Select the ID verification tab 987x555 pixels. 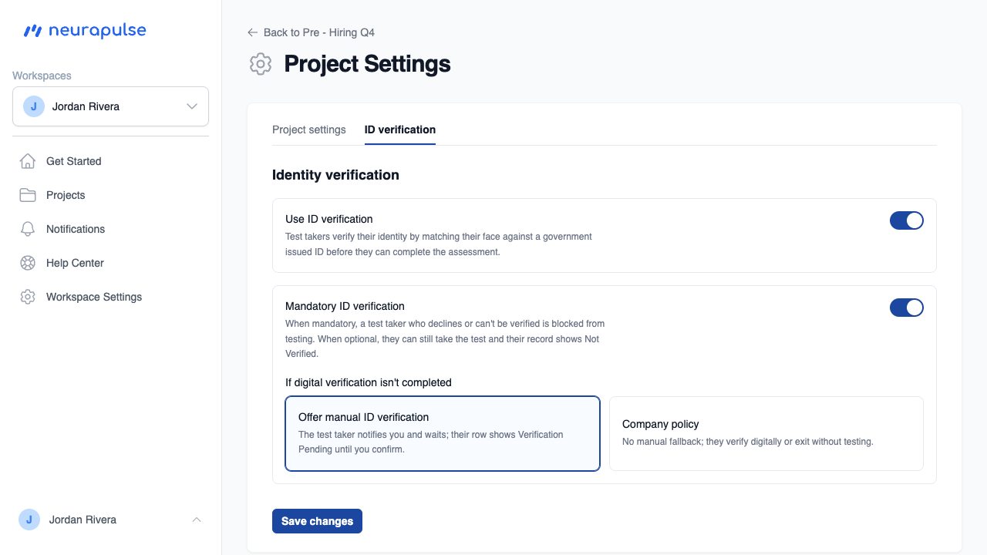(x=400, y=129)
